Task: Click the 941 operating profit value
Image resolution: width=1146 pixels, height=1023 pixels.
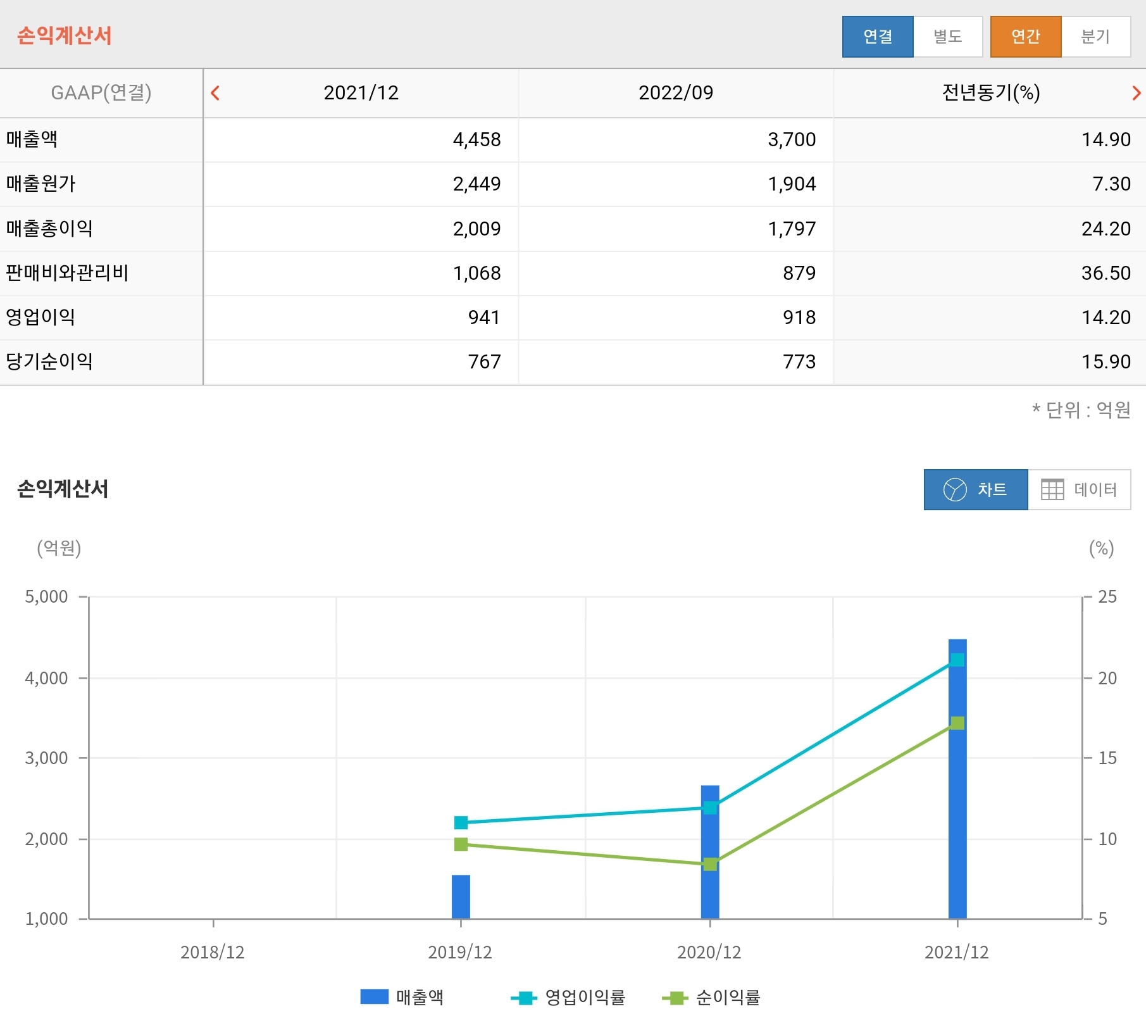Action: [x=484, y=317]
